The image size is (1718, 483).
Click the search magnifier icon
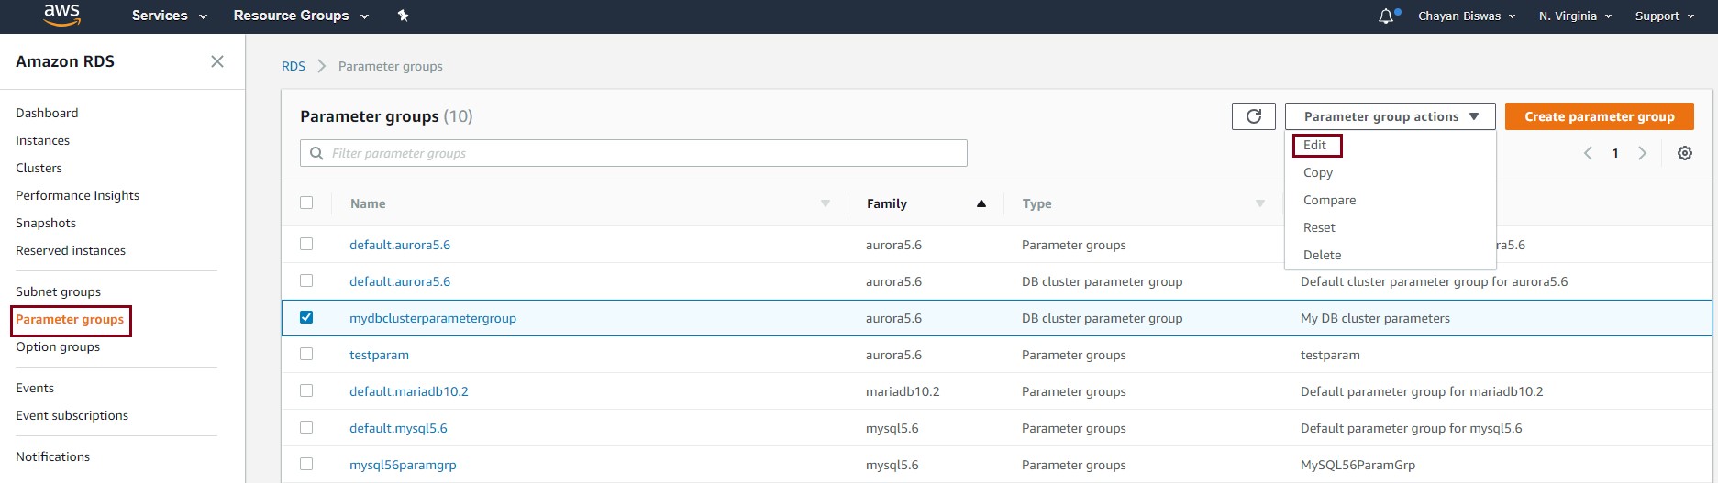(x=316, y=153)
